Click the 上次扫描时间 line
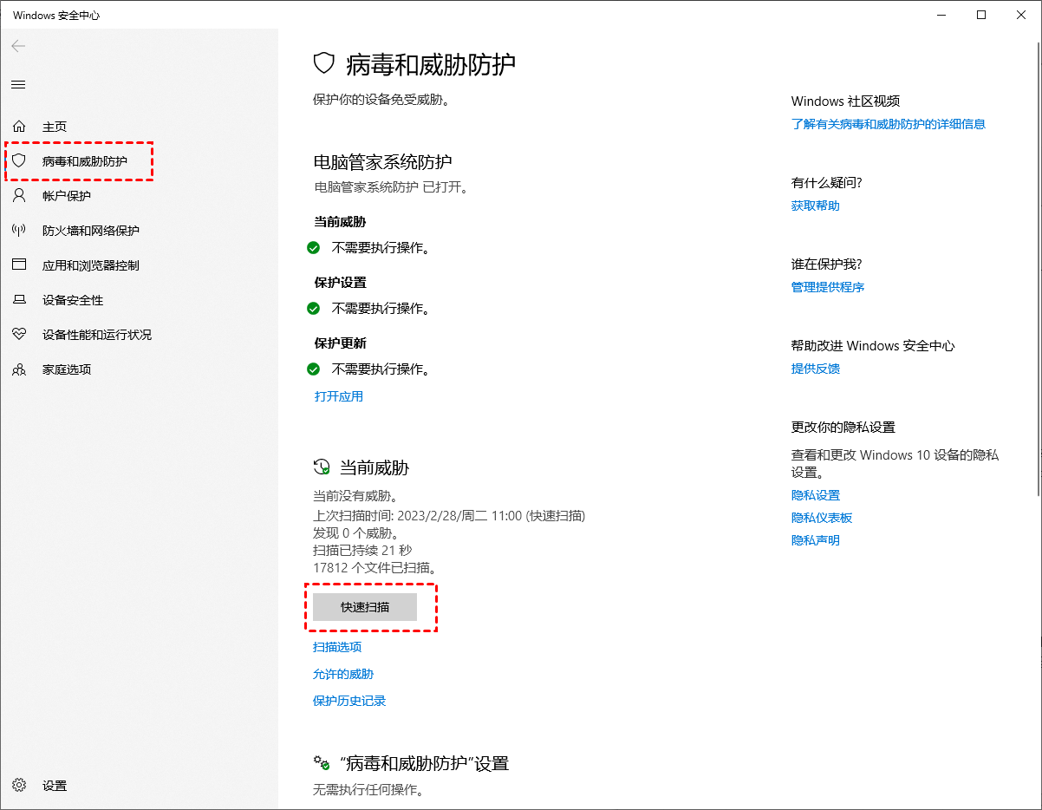Viewport: 1042px width, 810px height. (449, 515)
